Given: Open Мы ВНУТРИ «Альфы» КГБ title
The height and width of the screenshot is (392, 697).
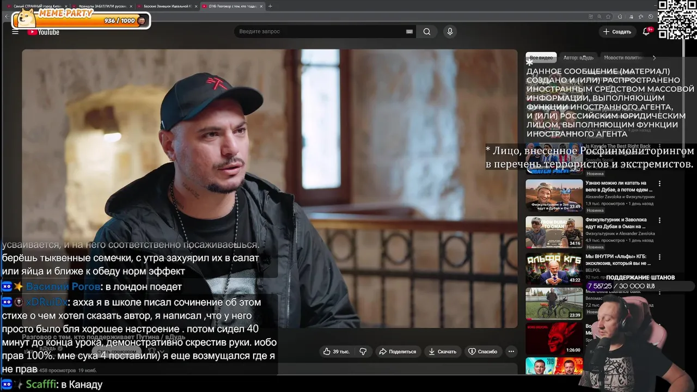Looking at the screenshot, I should pos(618,260).
